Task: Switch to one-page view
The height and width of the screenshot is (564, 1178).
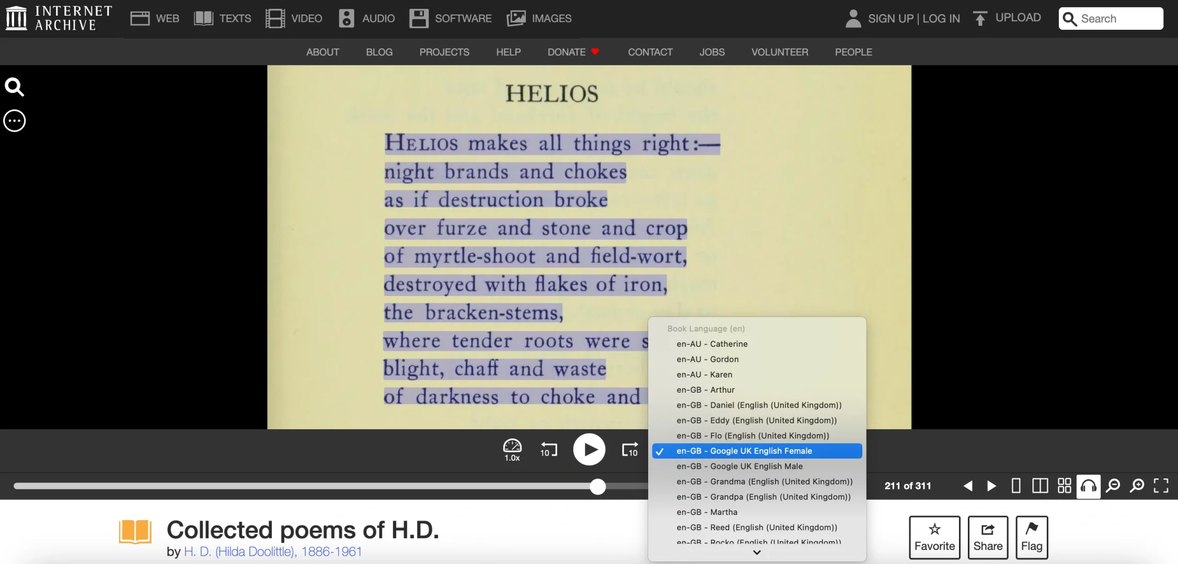Action: (1016, 486)
